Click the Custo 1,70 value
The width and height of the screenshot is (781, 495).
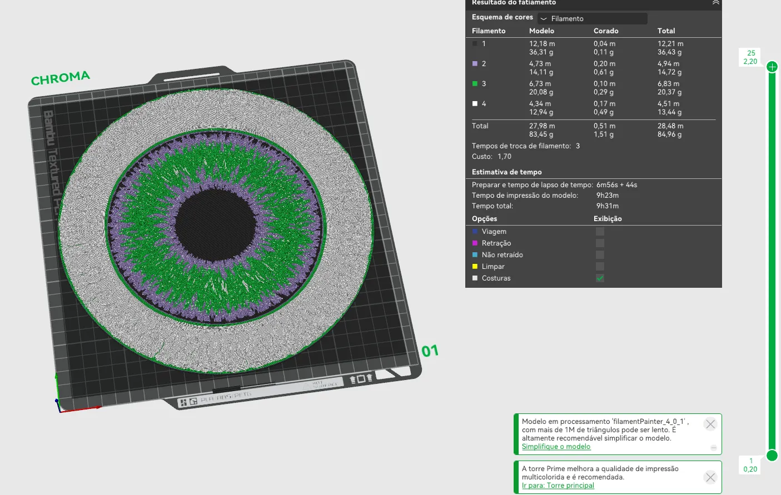504,157
